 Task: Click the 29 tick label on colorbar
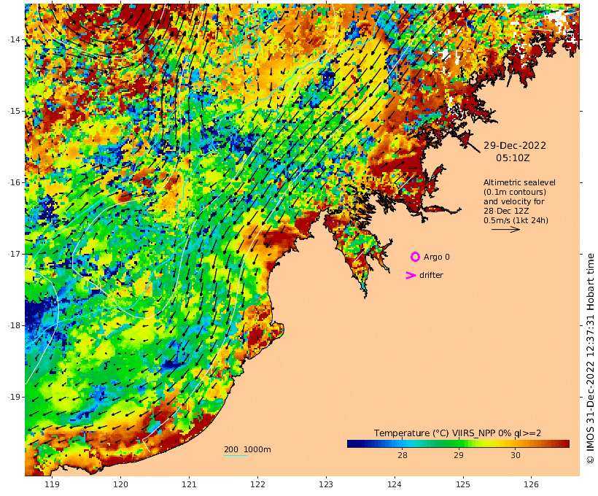tap(459, 455)
